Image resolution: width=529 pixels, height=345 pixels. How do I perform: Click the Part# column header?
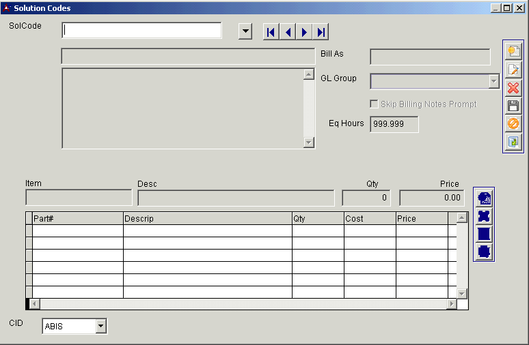[x=77, y=218]
